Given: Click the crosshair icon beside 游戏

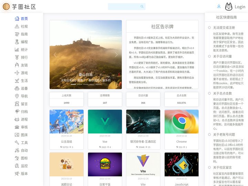Looking at the screenshot, I should point(17,73).
